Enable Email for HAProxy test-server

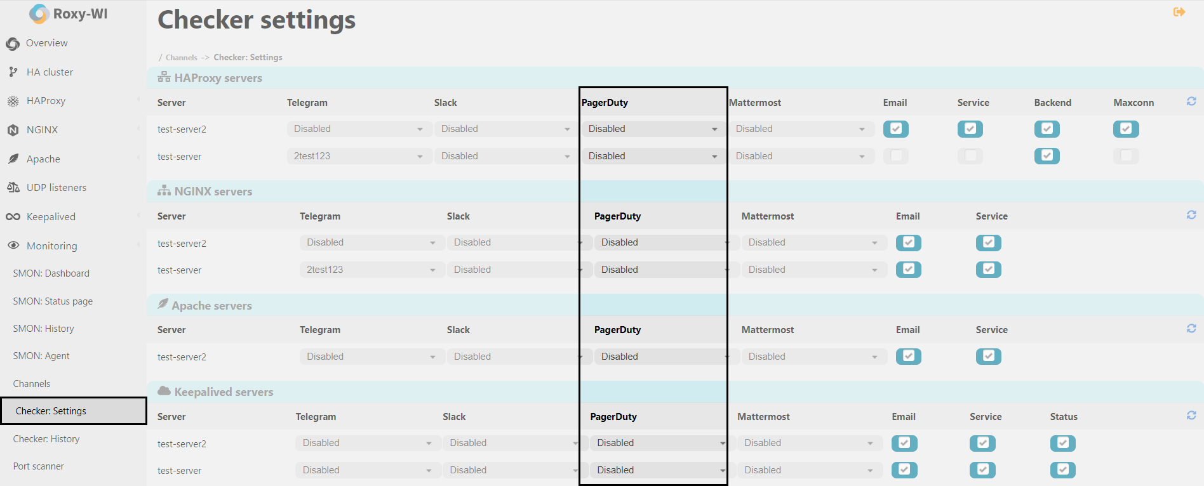(895, 155)
